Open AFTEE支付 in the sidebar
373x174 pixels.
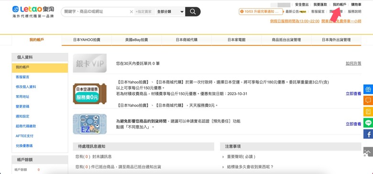(x=24, y=136)
